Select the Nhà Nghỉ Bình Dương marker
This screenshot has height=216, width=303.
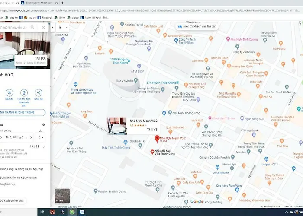point(228,39)
